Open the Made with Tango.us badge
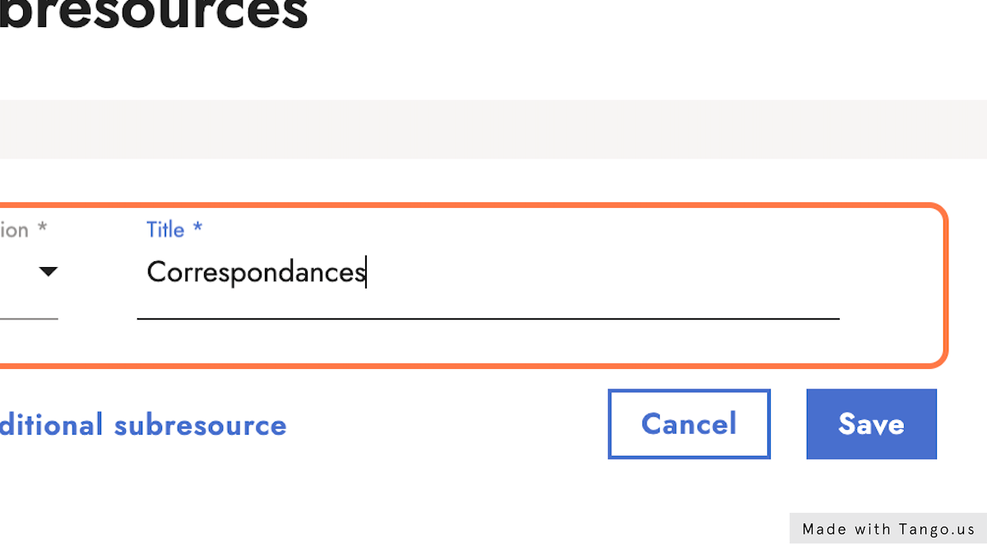Image resolution: width=987 pixels, height=544 pixels. coord(887,529)
